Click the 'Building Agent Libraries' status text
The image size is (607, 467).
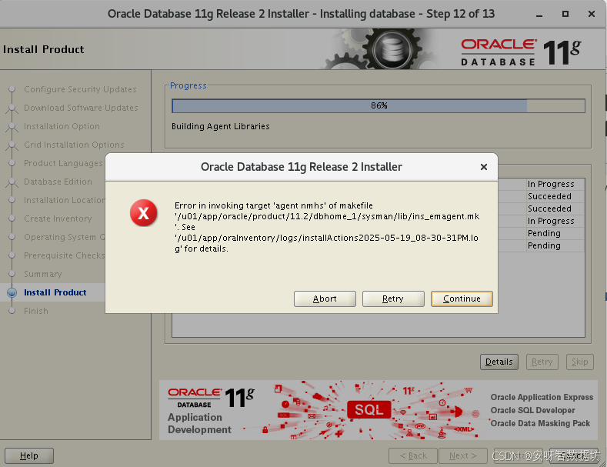click(x=221, y=126)
